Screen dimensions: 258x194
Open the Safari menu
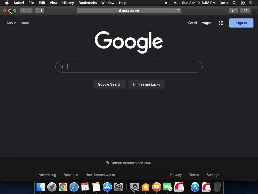[19, 3]
